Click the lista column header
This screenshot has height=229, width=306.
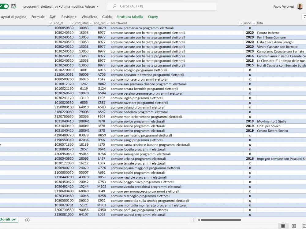pos(260,23)
